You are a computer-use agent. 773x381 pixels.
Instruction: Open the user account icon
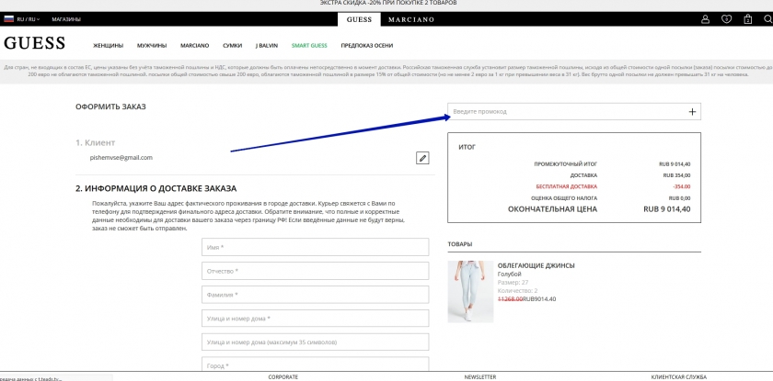point(706,18)
